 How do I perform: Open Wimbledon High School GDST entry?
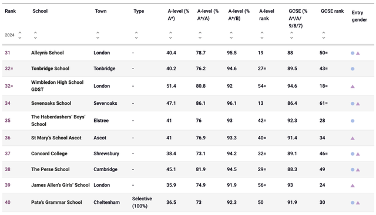coord(58,86)
